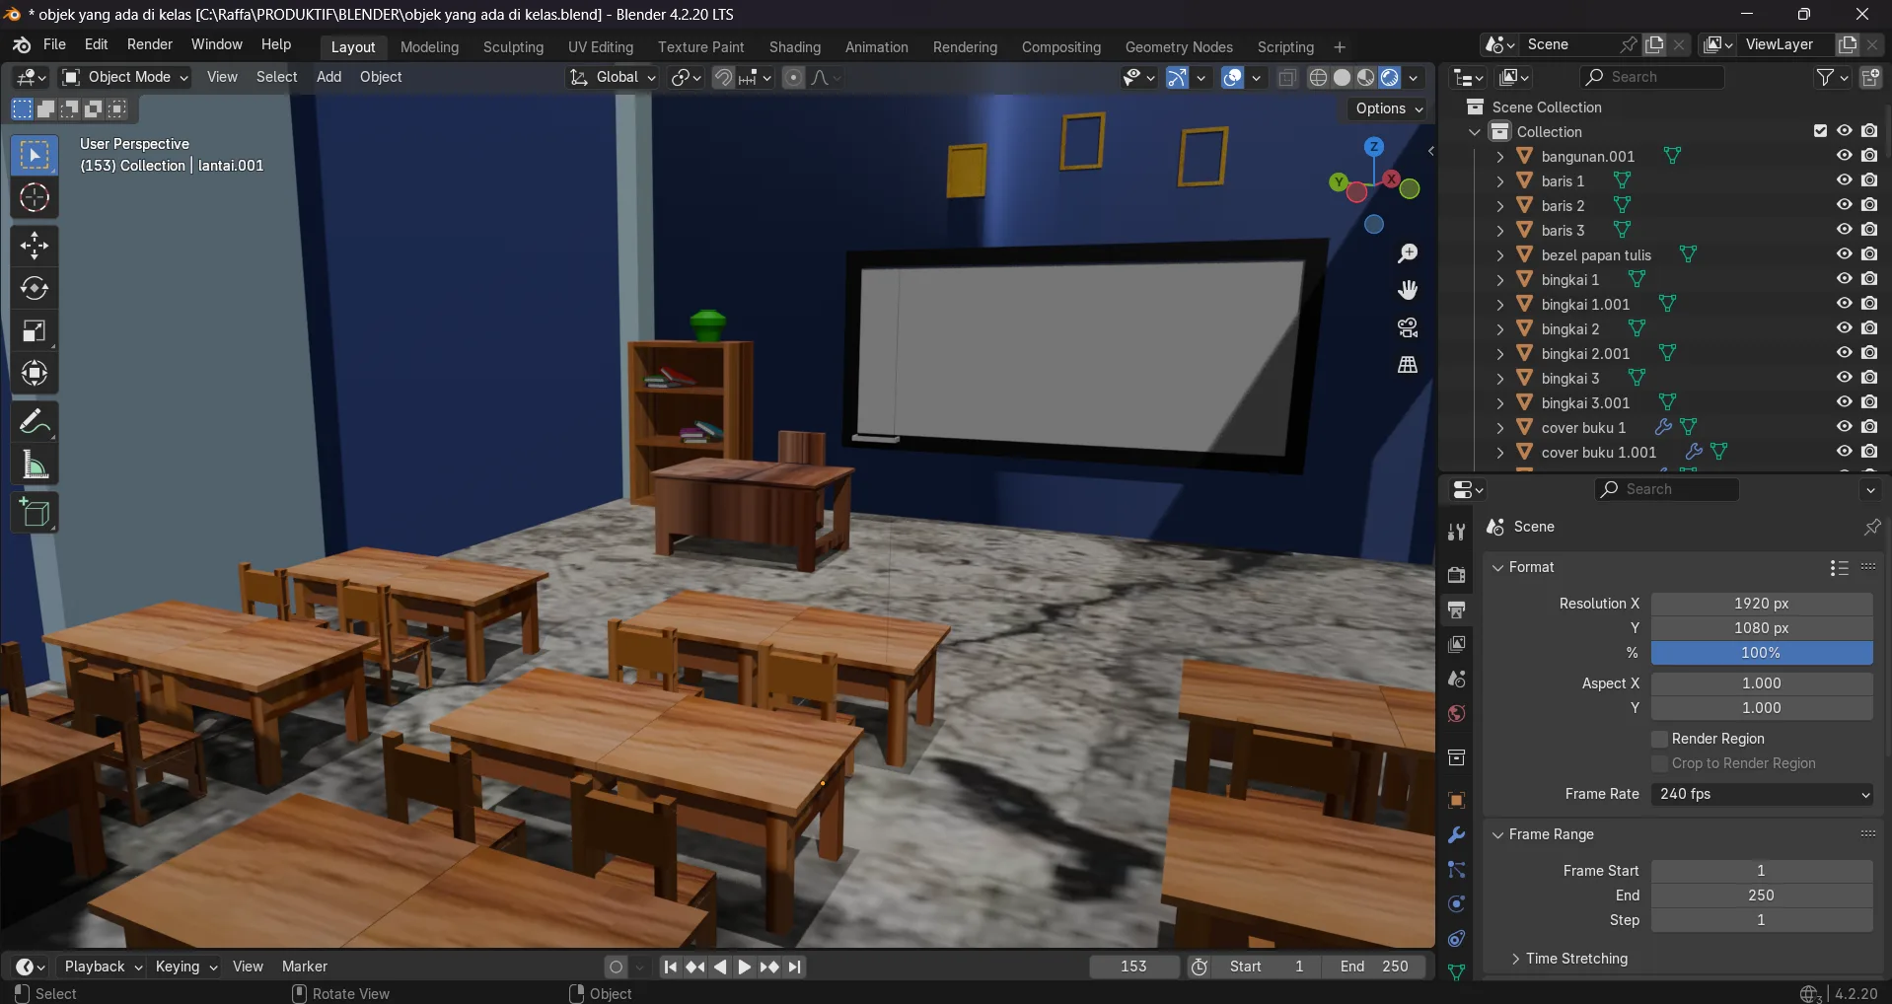The image size is (1892, 1004).
Task: Disable bingkai 1 in renders
Action: click(x=1869, y=279)
